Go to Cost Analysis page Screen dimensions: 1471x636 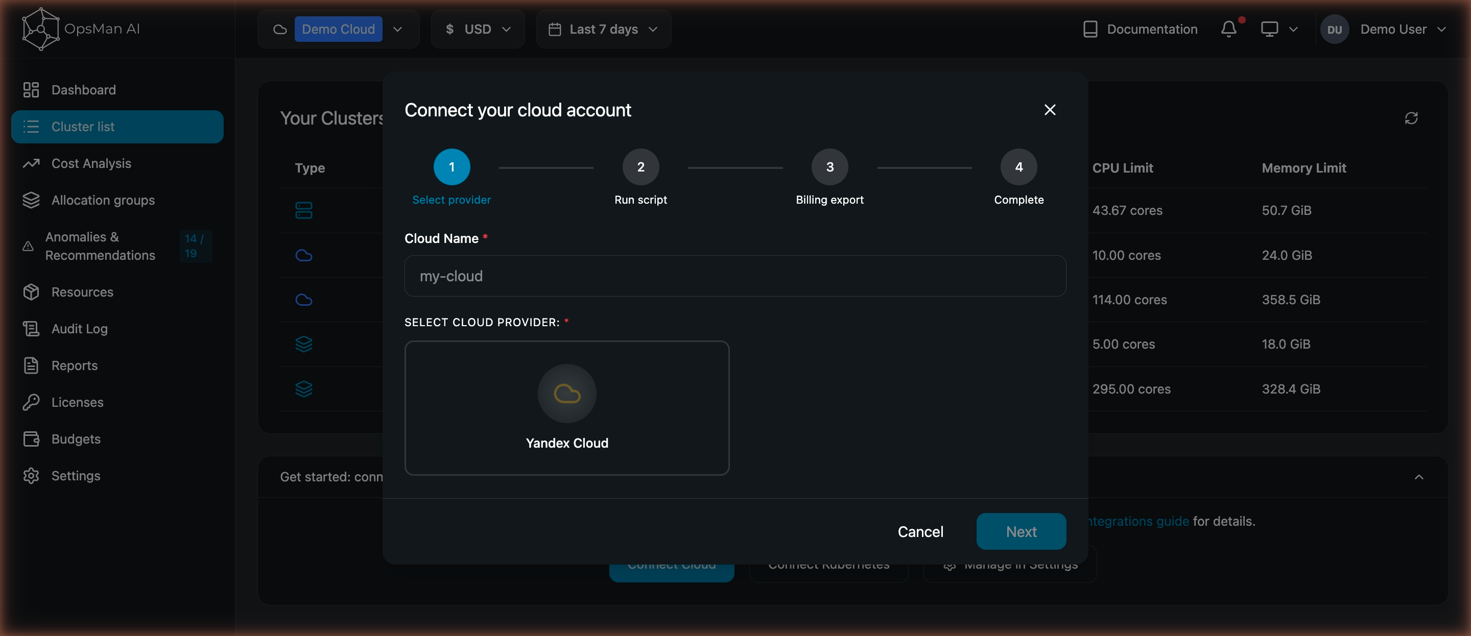coord(117,163)
